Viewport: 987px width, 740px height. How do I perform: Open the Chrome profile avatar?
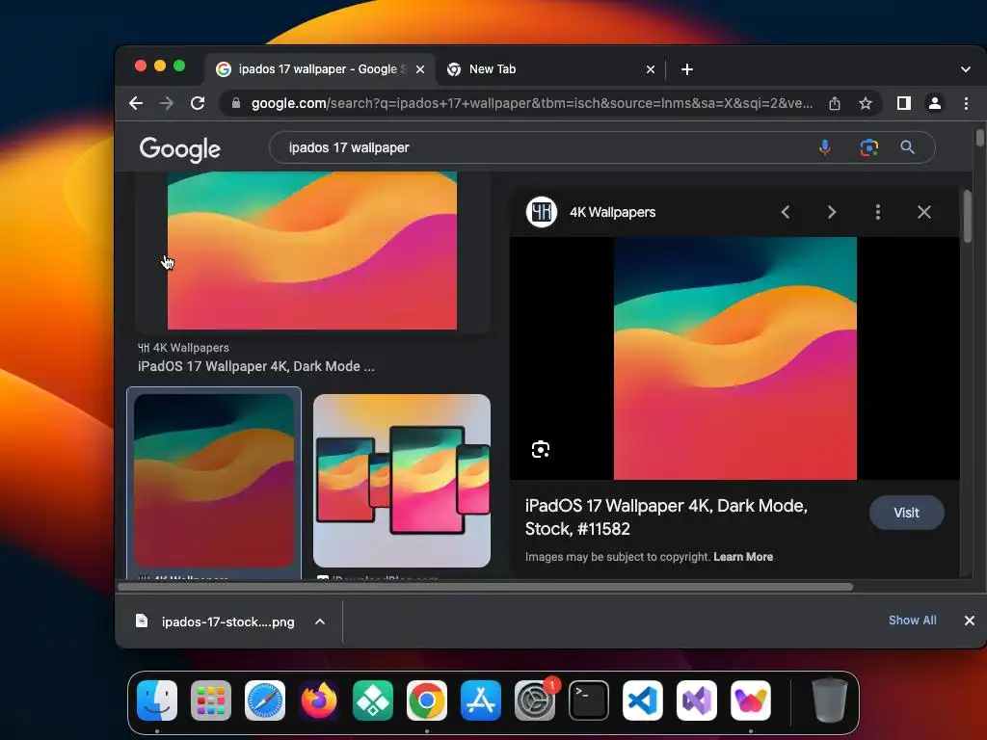pos(935,103)
